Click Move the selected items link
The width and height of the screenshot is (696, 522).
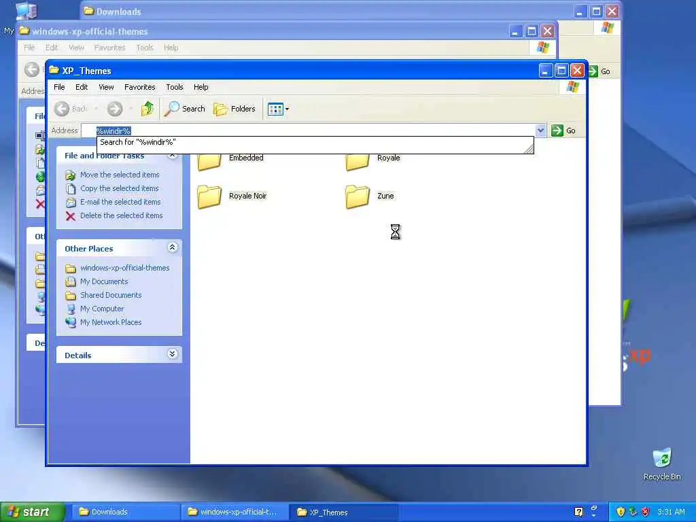click(x=120, y=175)
